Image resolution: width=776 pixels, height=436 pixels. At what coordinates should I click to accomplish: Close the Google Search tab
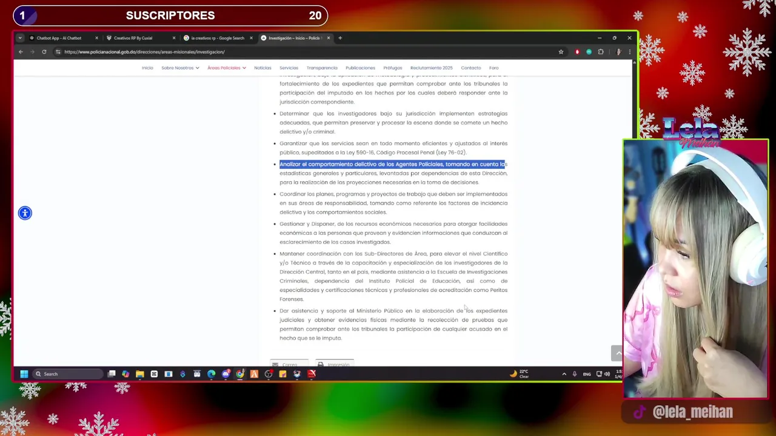(x=251, y=38)
